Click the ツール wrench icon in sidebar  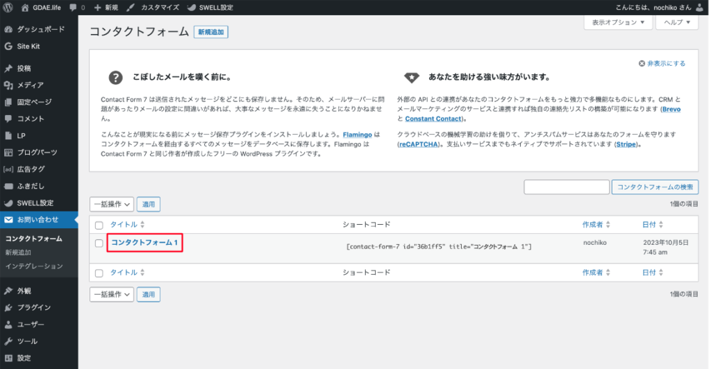coord(8,341)
